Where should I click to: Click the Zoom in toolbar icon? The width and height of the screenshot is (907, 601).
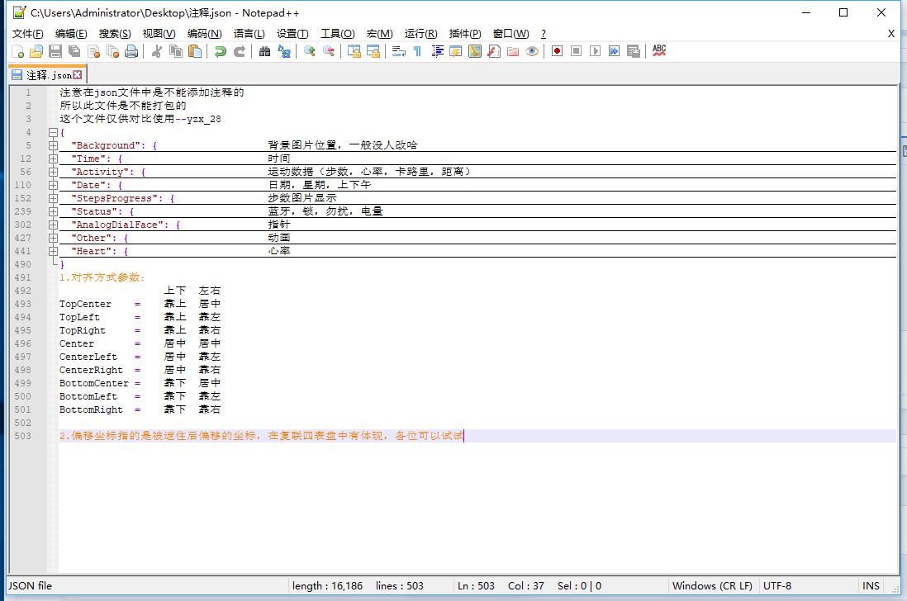pos(309,51)
